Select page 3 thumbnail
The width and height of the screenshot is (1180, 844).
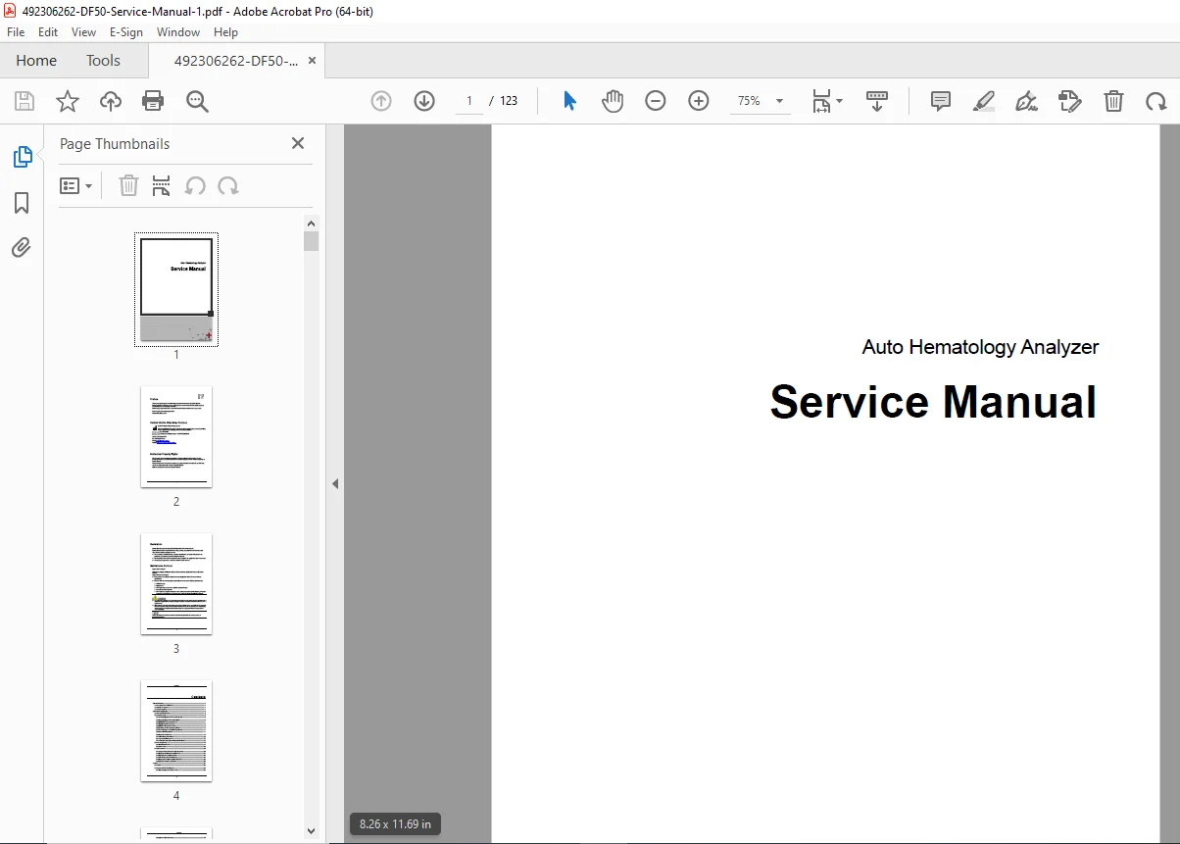click(x=176, y=583)
